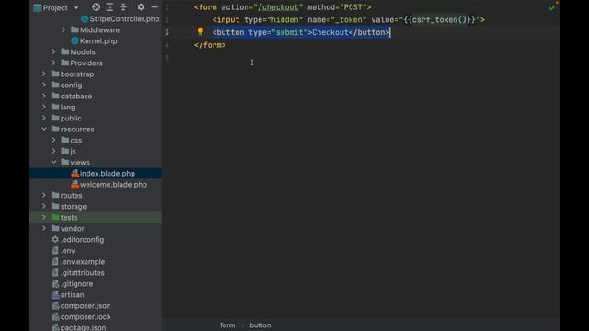Click the tests green folder icon
The width and height of the screenshot is (589, 331).
point(55,217)
